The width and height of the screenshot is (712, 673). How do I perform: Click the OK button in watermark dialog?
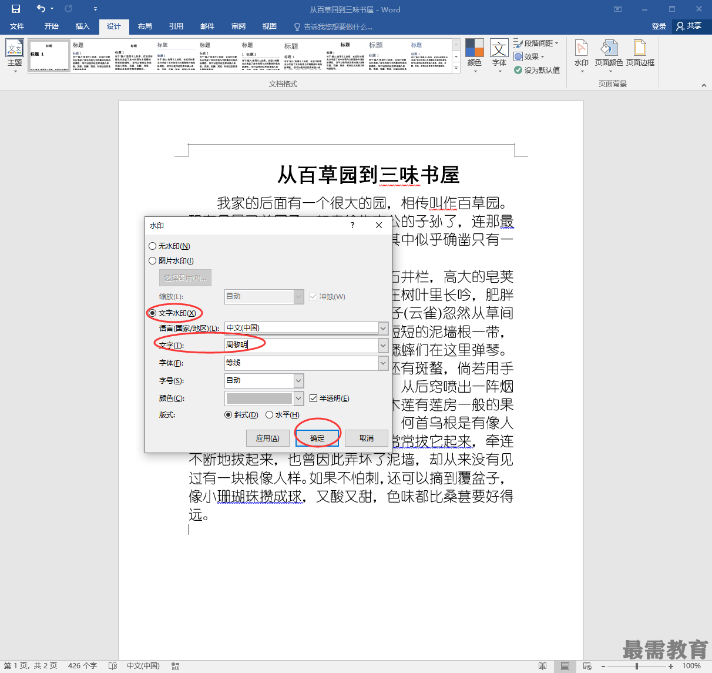(x=317, y=438)
